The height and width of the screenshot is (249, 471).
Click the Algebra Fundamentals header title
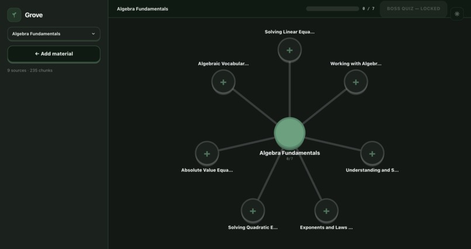coord(143,9)
